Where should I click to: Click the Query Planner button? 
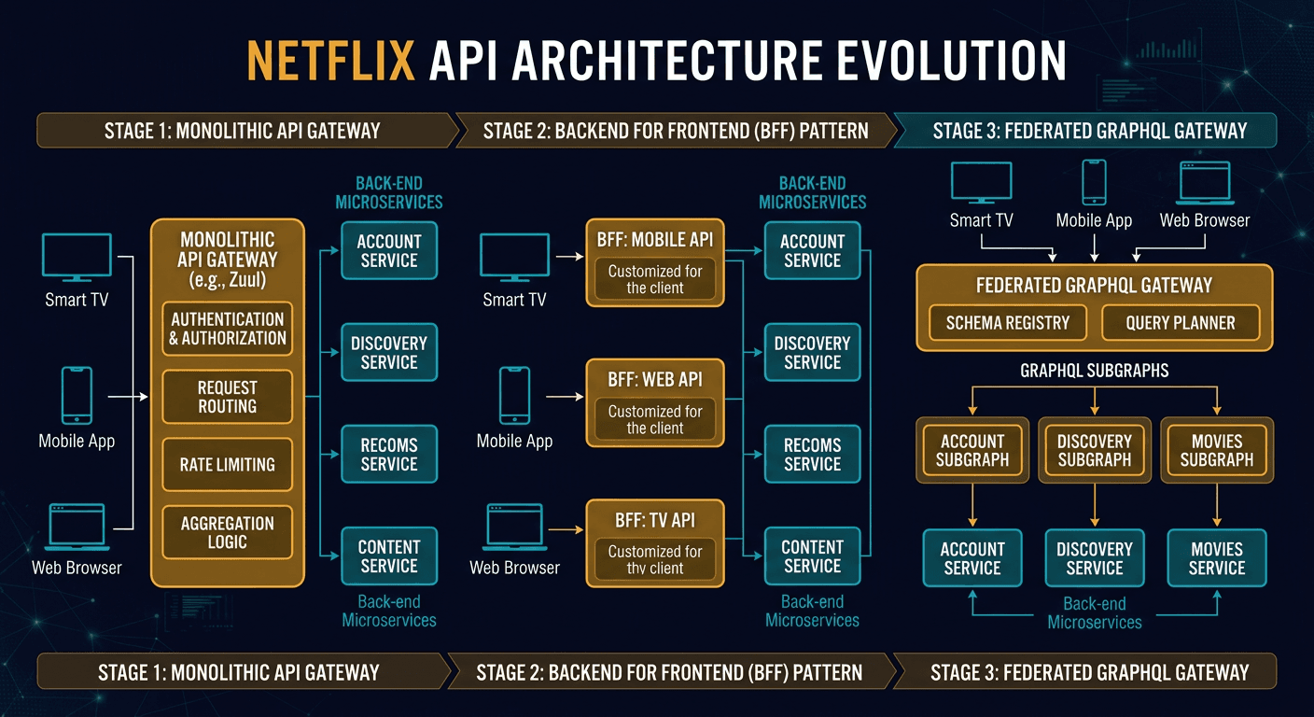[1180, 323]
